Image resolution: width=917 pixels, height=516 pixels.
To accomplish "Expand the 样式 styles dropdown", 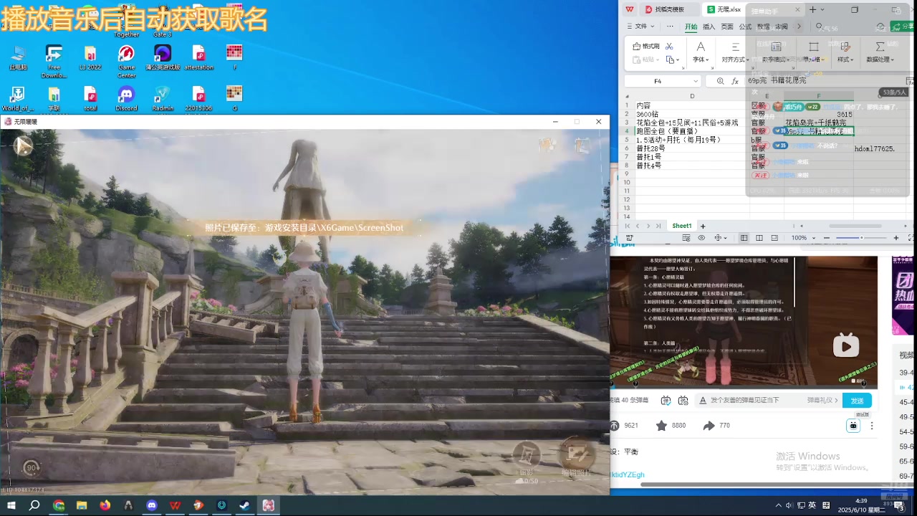I will pos(846,59).
